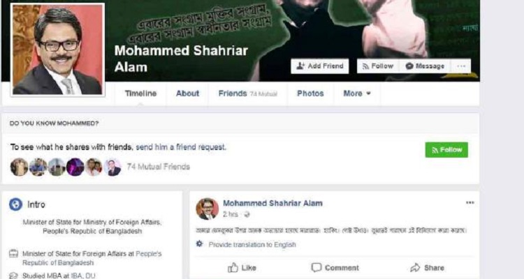Open the large profile picture

coord(57,50)
